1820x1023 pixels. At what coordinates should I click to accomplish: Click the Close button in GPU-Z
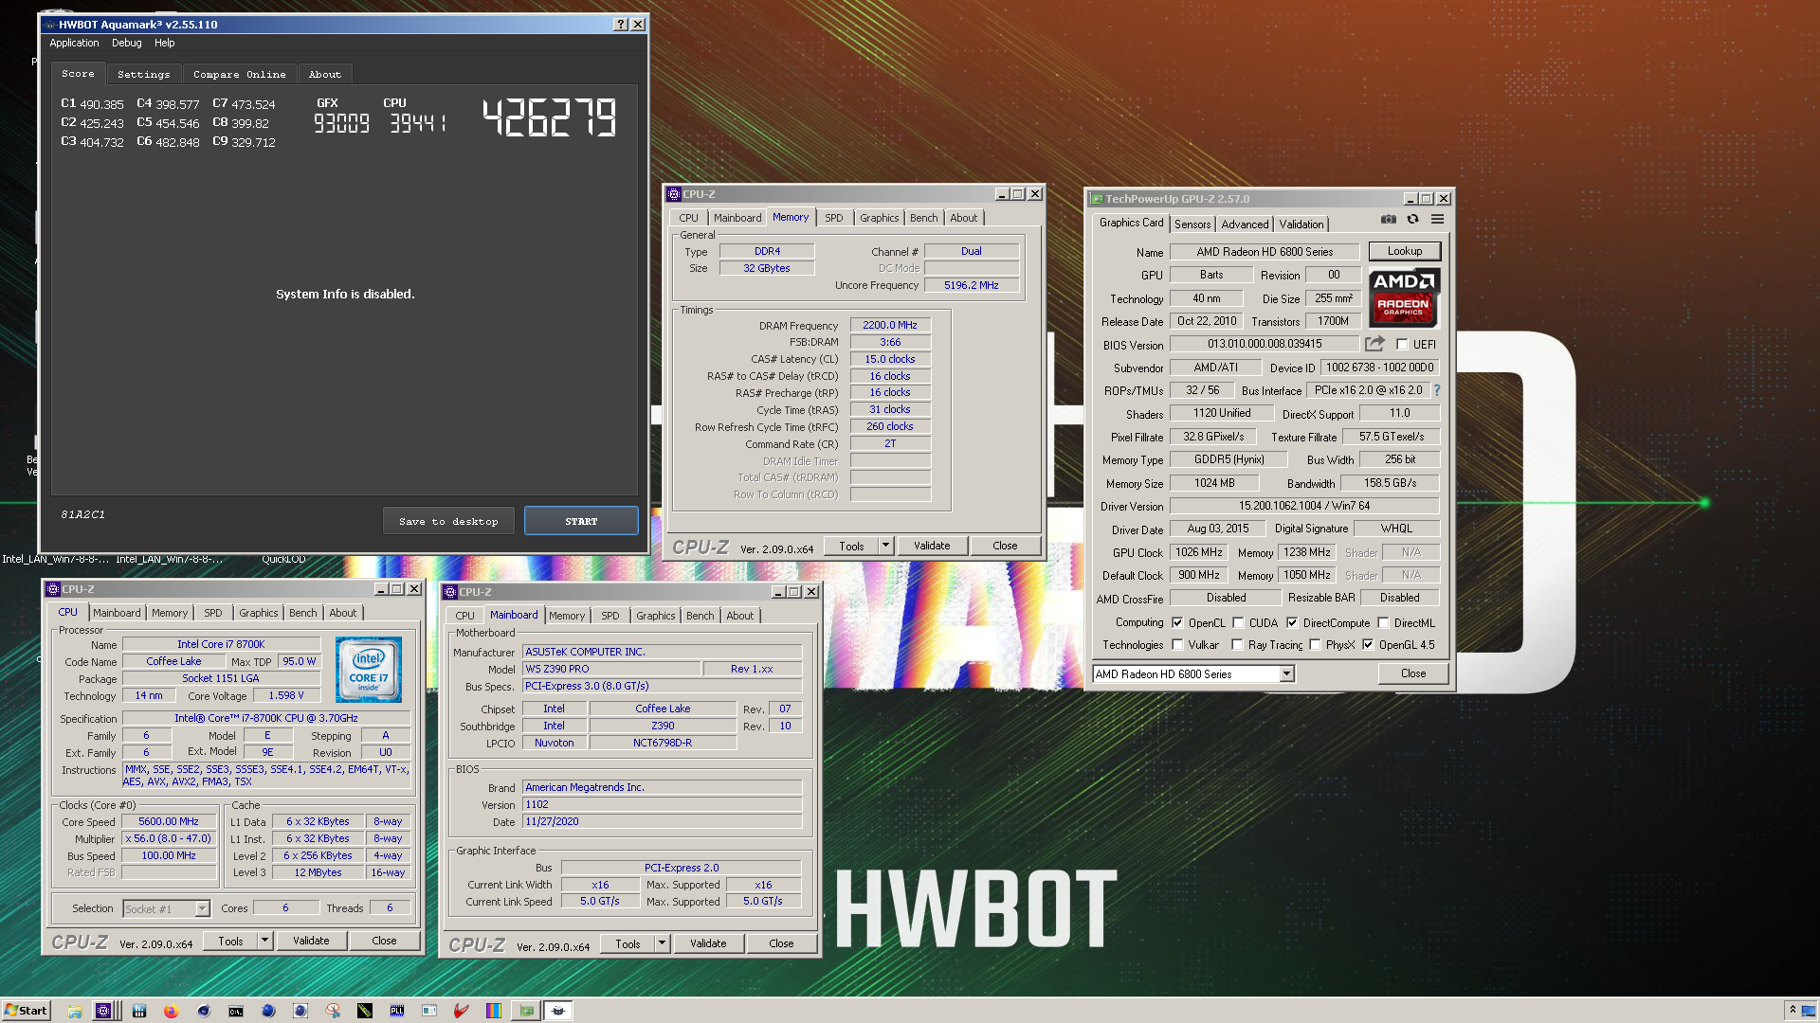coord(1413,673)
